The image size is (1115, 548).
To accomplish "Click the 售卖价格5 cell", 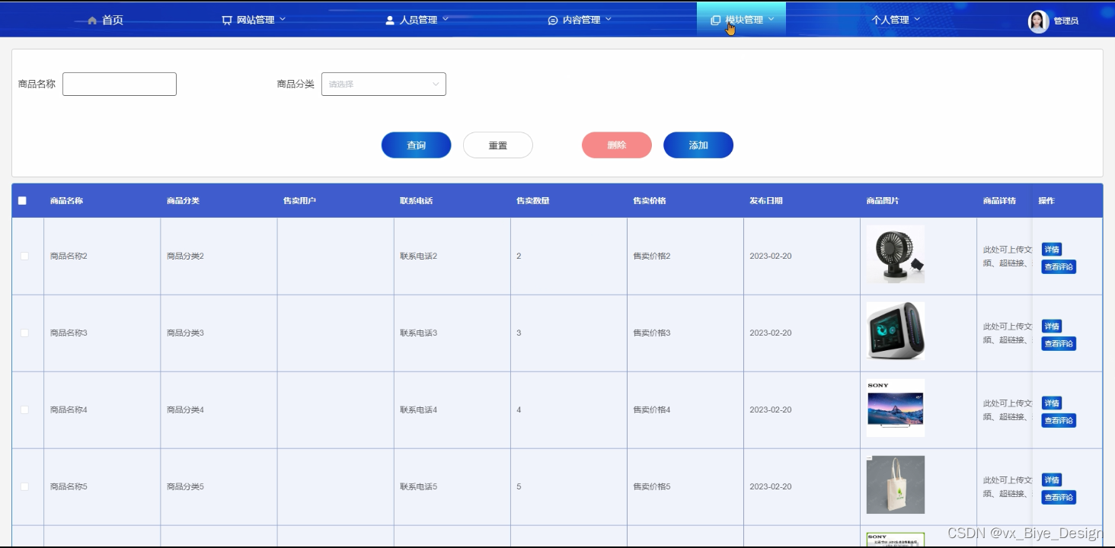I will coord(652,487).
